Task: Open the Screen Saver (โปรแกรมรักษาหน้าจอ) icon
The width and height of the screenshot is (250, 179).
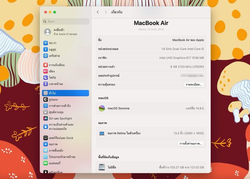Action: click(x=46, y=157)
